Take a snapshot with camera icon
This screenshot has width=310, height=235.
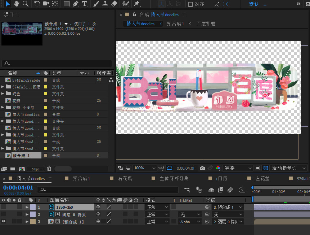click(202, 168)
